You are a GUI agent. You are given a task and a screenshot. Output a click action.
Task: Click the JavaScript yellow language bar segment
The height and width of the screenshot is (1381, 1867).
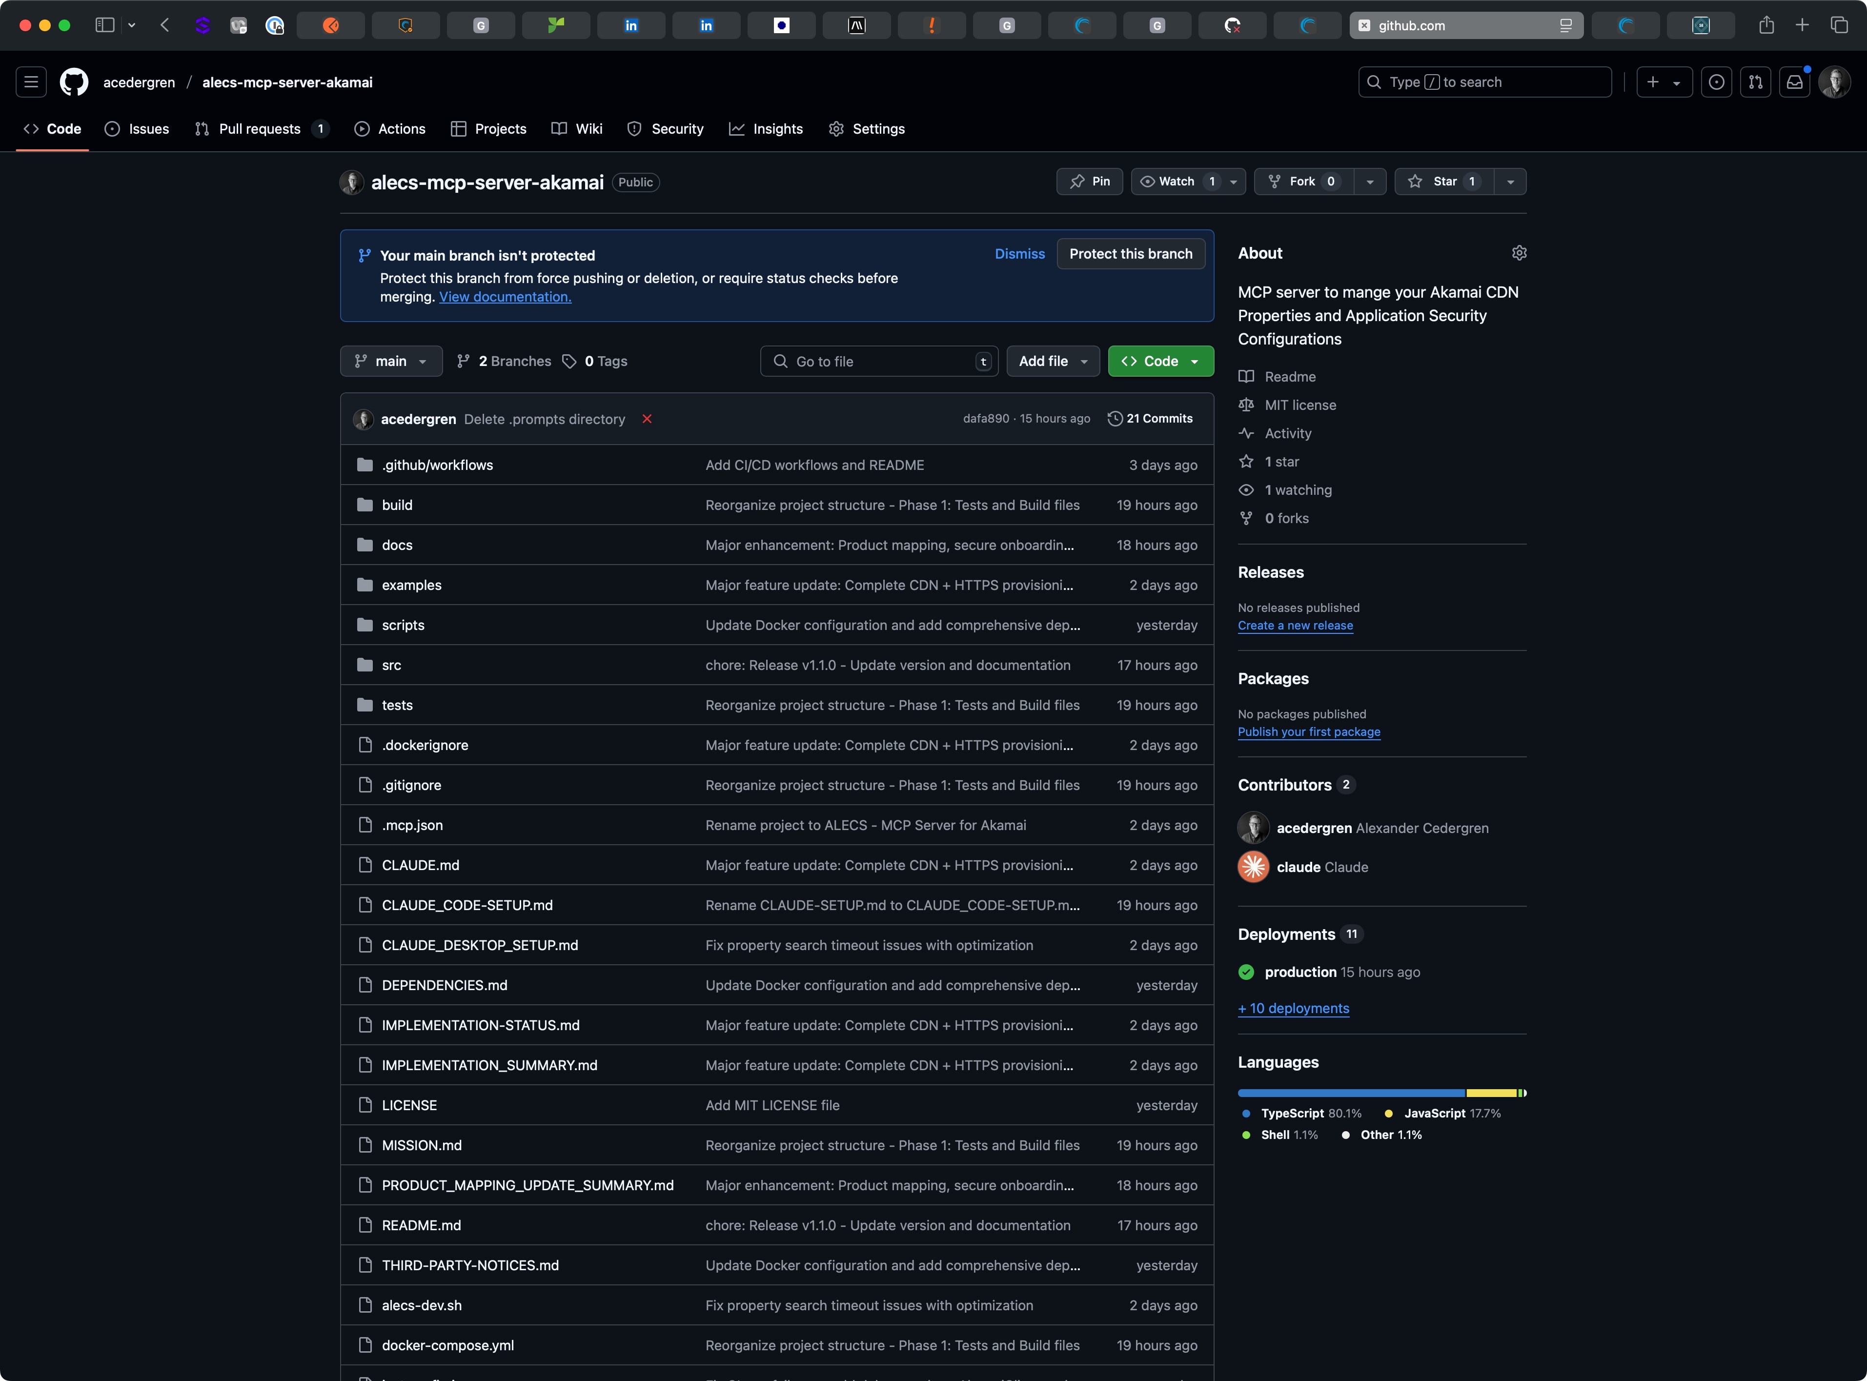(1492, 1094)
